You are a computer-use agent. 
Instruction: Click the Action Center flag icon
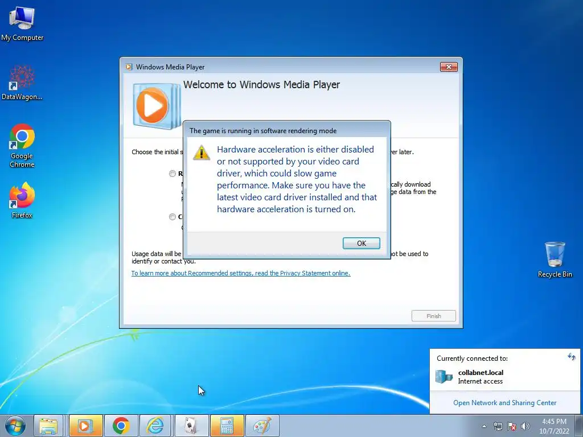coord(512,426)
